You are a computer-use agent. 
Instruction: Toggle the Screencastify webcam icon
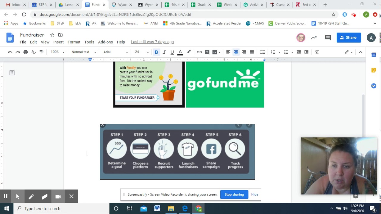tap(58, 196)
